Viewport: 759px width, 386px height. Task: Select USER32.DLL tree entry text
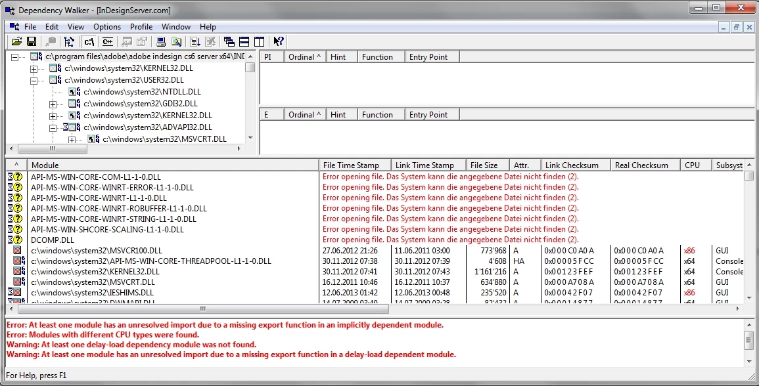pyautogui.click(x=124, y=80)
